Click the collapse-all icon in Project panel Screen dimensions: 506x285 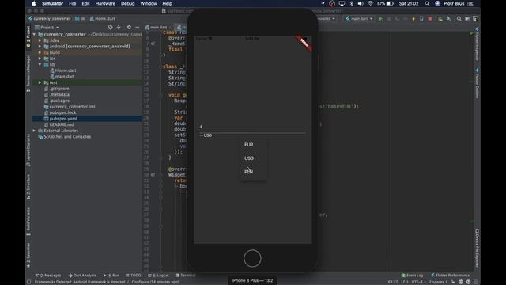pyautogui.click(x=119, y=28)
